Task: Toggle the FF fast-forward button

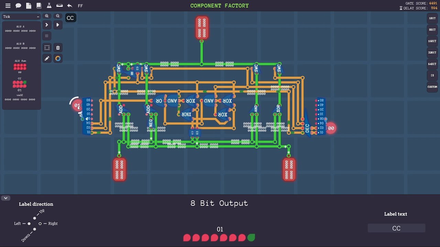Action: [x=80, y=6]
